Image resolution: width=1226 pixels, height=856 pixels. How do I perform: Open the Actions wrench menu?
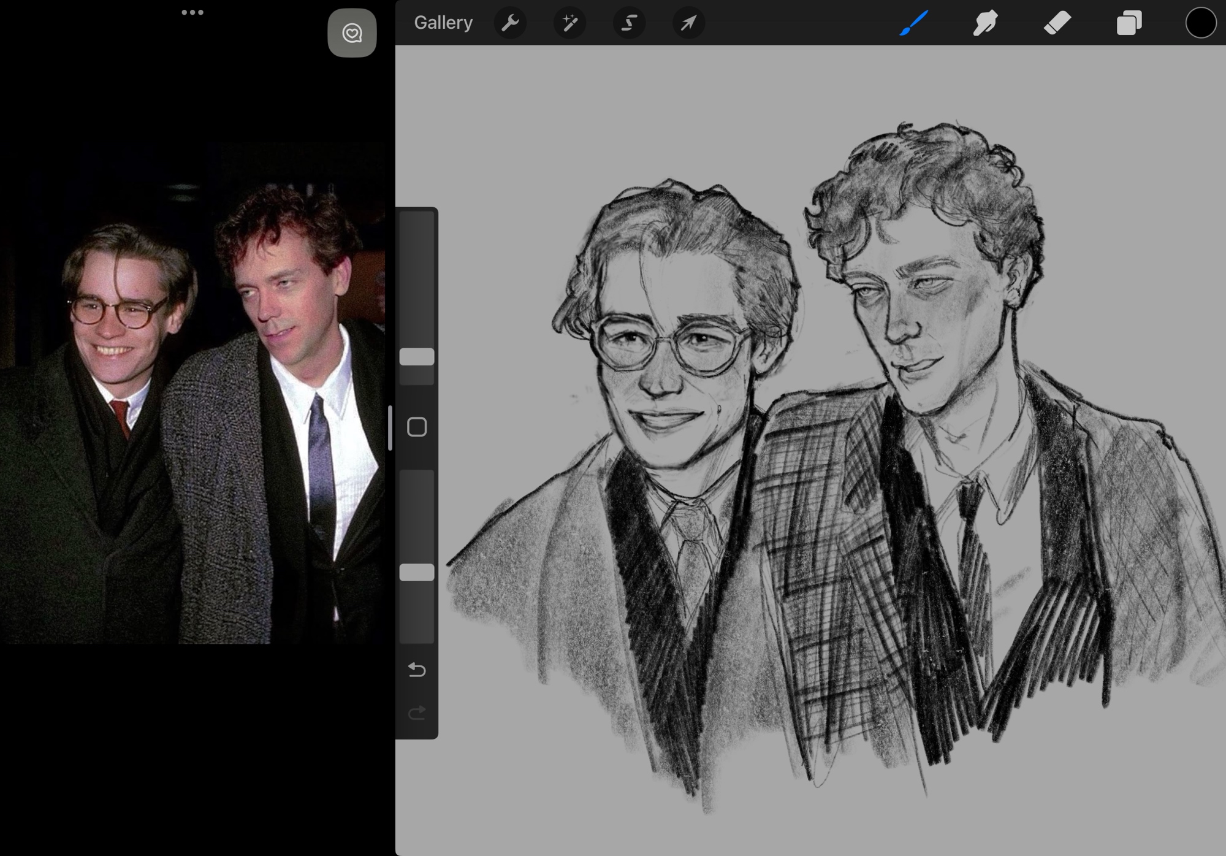[x=510, y=23]
